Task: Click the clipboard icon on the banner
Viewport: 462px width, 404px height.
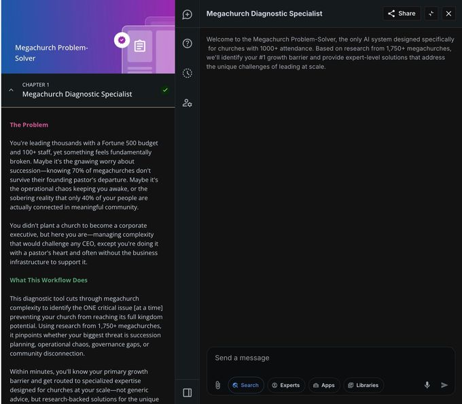Action: coord(140,46)
